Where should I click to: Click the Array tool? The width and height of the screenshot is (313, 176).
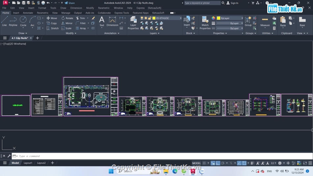coord(81,28)
